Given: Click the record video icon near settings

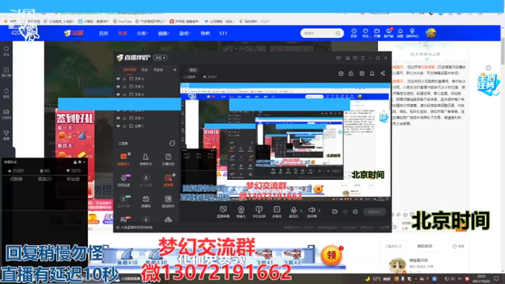Looking at the screenshot, I should click(335, 211).
